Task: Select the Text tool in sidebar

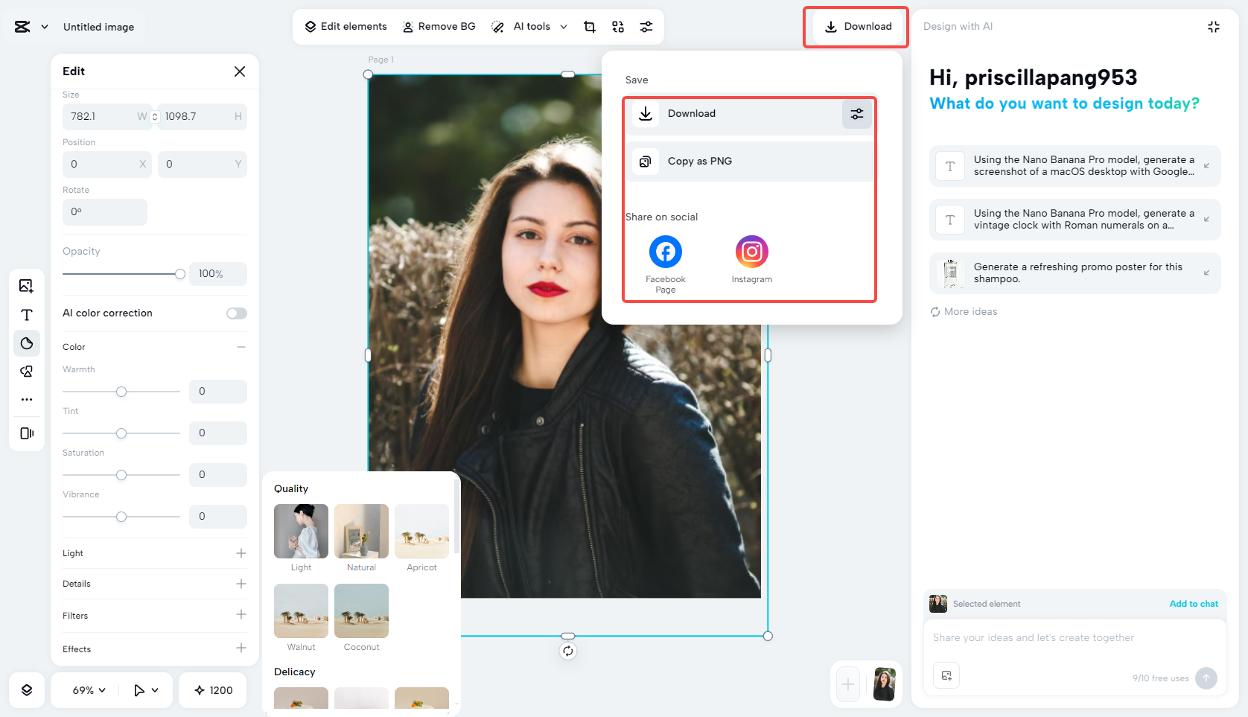Action: (x=27, y=315)
